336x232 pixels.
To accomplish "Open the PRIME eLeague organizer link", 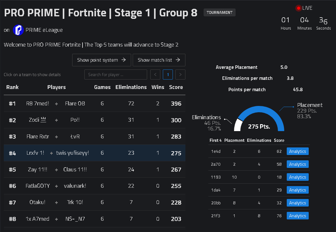I will pos(44,30).
